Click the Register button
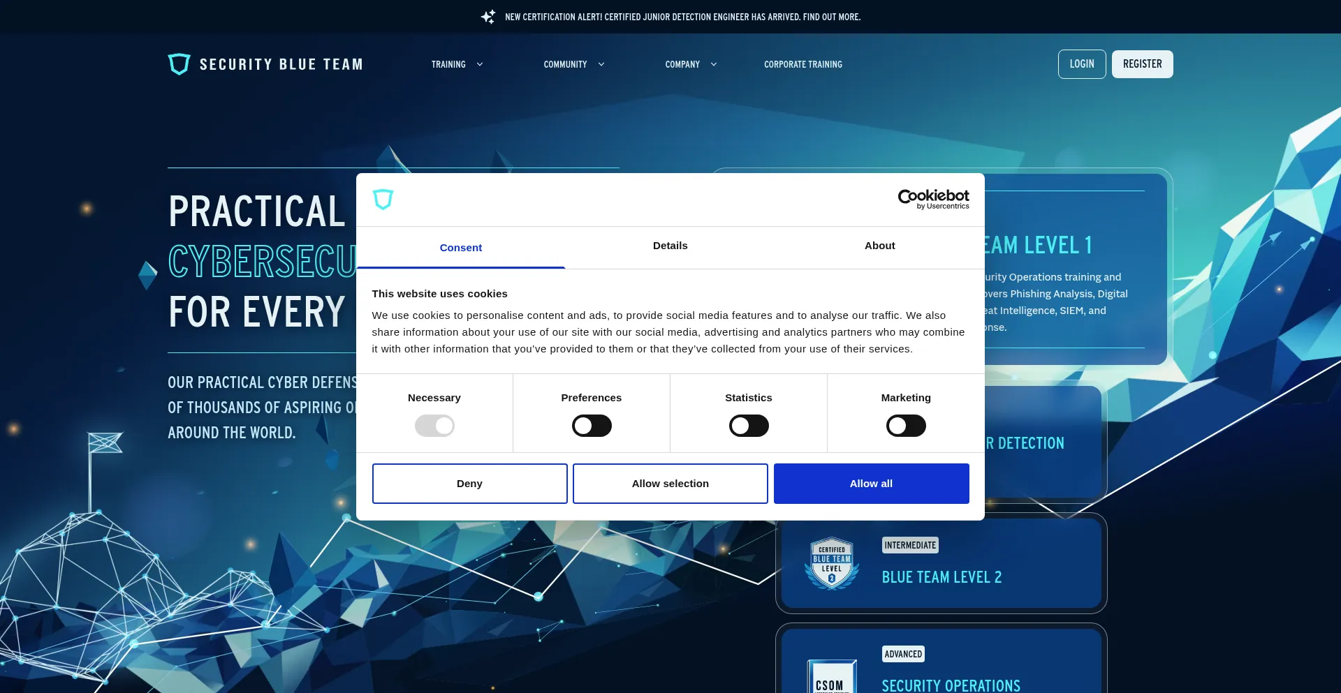The height and width of the screenshot is (693, 1341). point(1143,64)
